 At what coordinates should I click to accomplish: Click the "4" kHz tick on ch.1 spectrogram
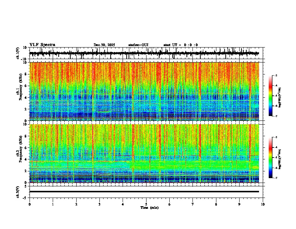(26, 98)
